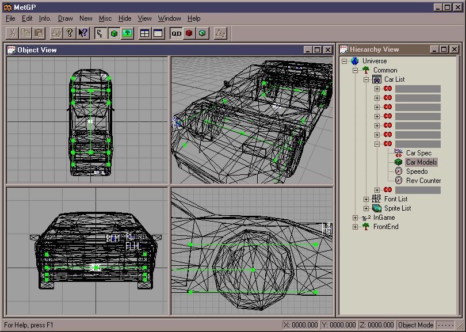Open the Misc menu
This screenshot has width=466, height=332.
tap(105, 18)
